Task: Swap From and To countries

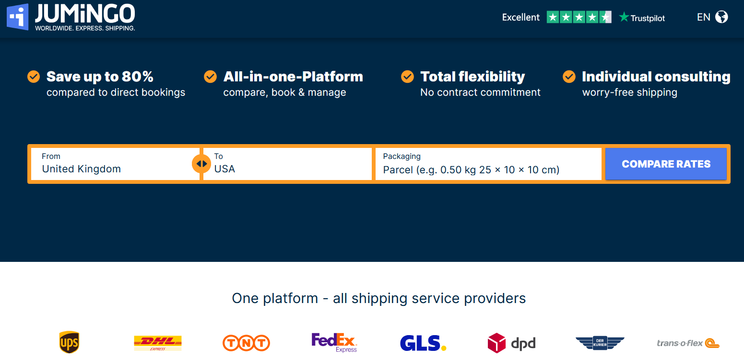Action: [x=201, y=164]
